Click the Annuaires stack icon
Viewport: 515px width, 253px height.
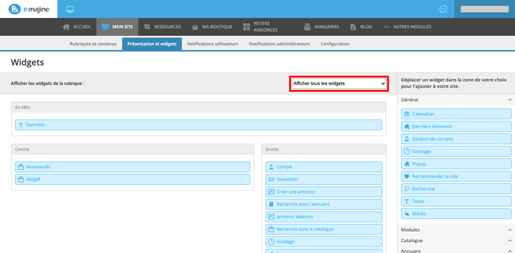pos(308,27)
